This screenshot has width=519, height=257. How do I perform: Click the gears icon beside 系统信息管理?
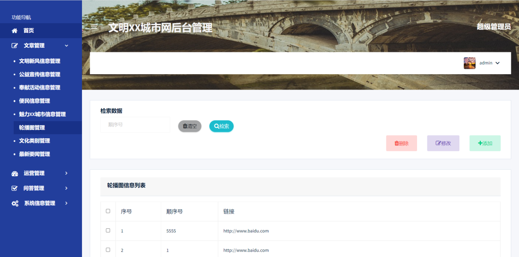click(15, 203)
